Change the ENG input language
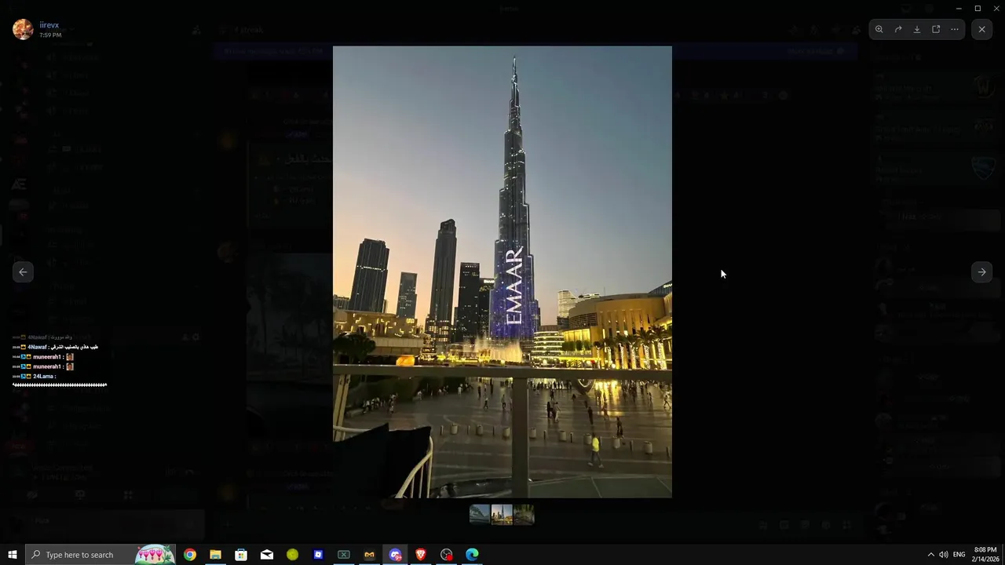This screenshot has height=565, width=1005. click(959, 555)
